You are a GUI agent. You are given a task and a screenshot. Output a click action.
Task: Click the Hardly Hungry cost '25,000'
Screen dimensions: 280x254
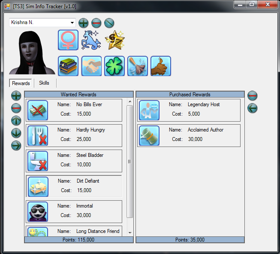84,139
